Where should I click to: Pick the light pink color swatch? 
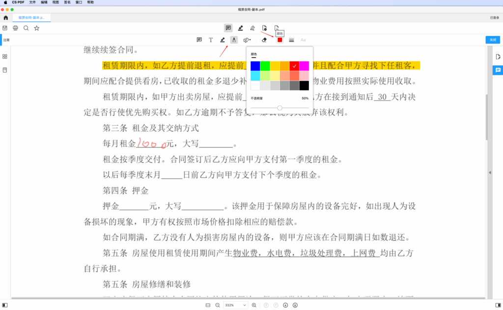(x=304, y=76)
